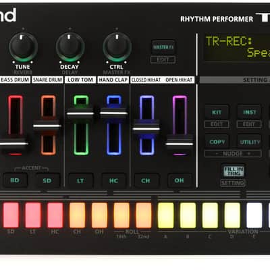The width and height of the screenshot is (270, 270).
Task: Click the NUDGE label under COPY
Action: point(233,154)
